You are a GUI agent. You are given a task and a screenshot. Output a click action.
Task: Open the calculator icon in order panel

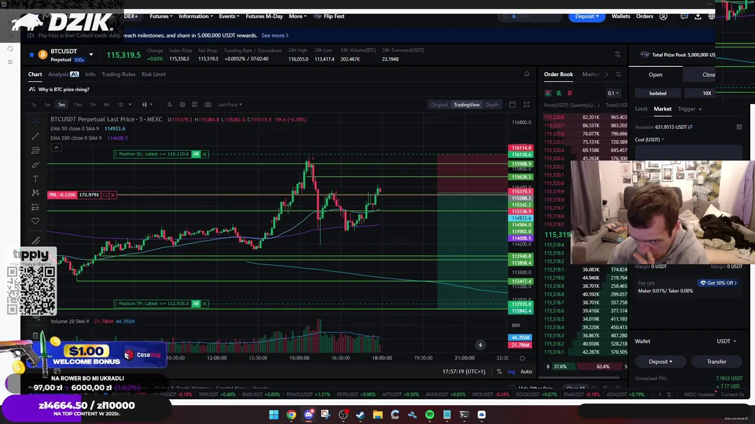739,127
